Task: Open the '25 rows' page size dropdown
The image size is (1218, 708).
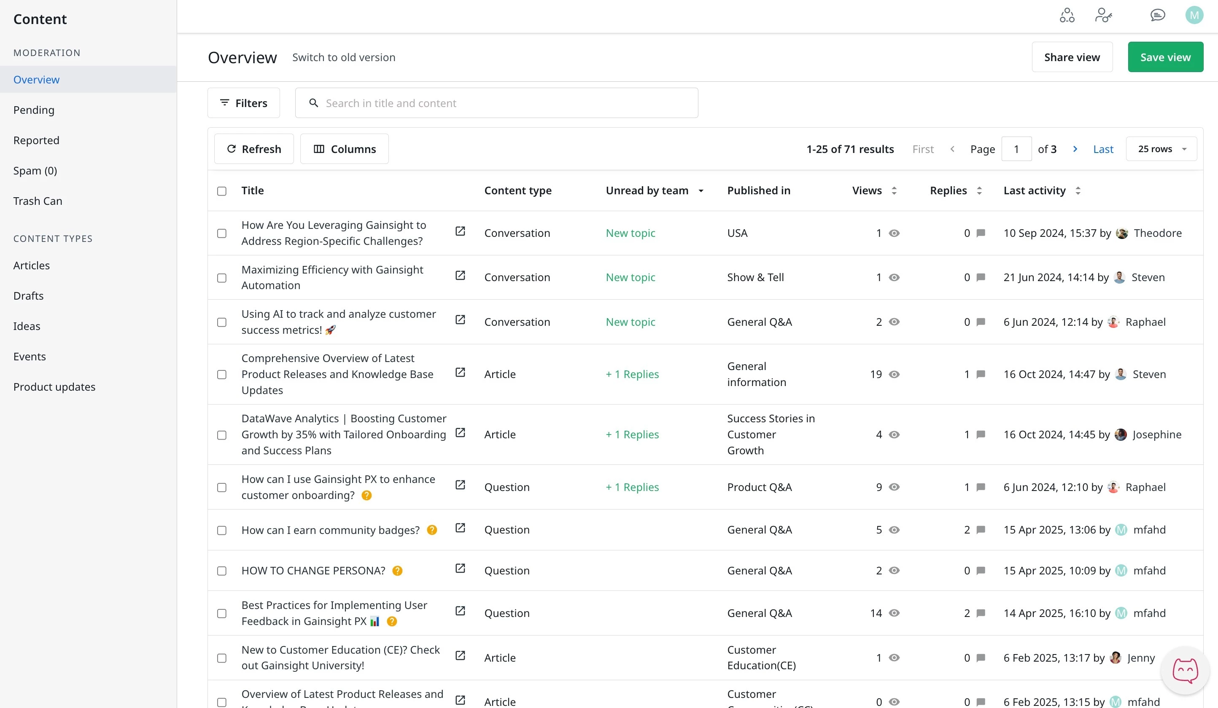Action: (1161, 149)
